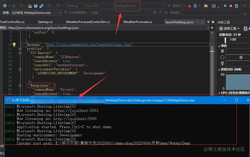Click the Save All double-disk icon
Image resolution: width=250 pixels, height=157 pixels.
click(x=41, y=6)
